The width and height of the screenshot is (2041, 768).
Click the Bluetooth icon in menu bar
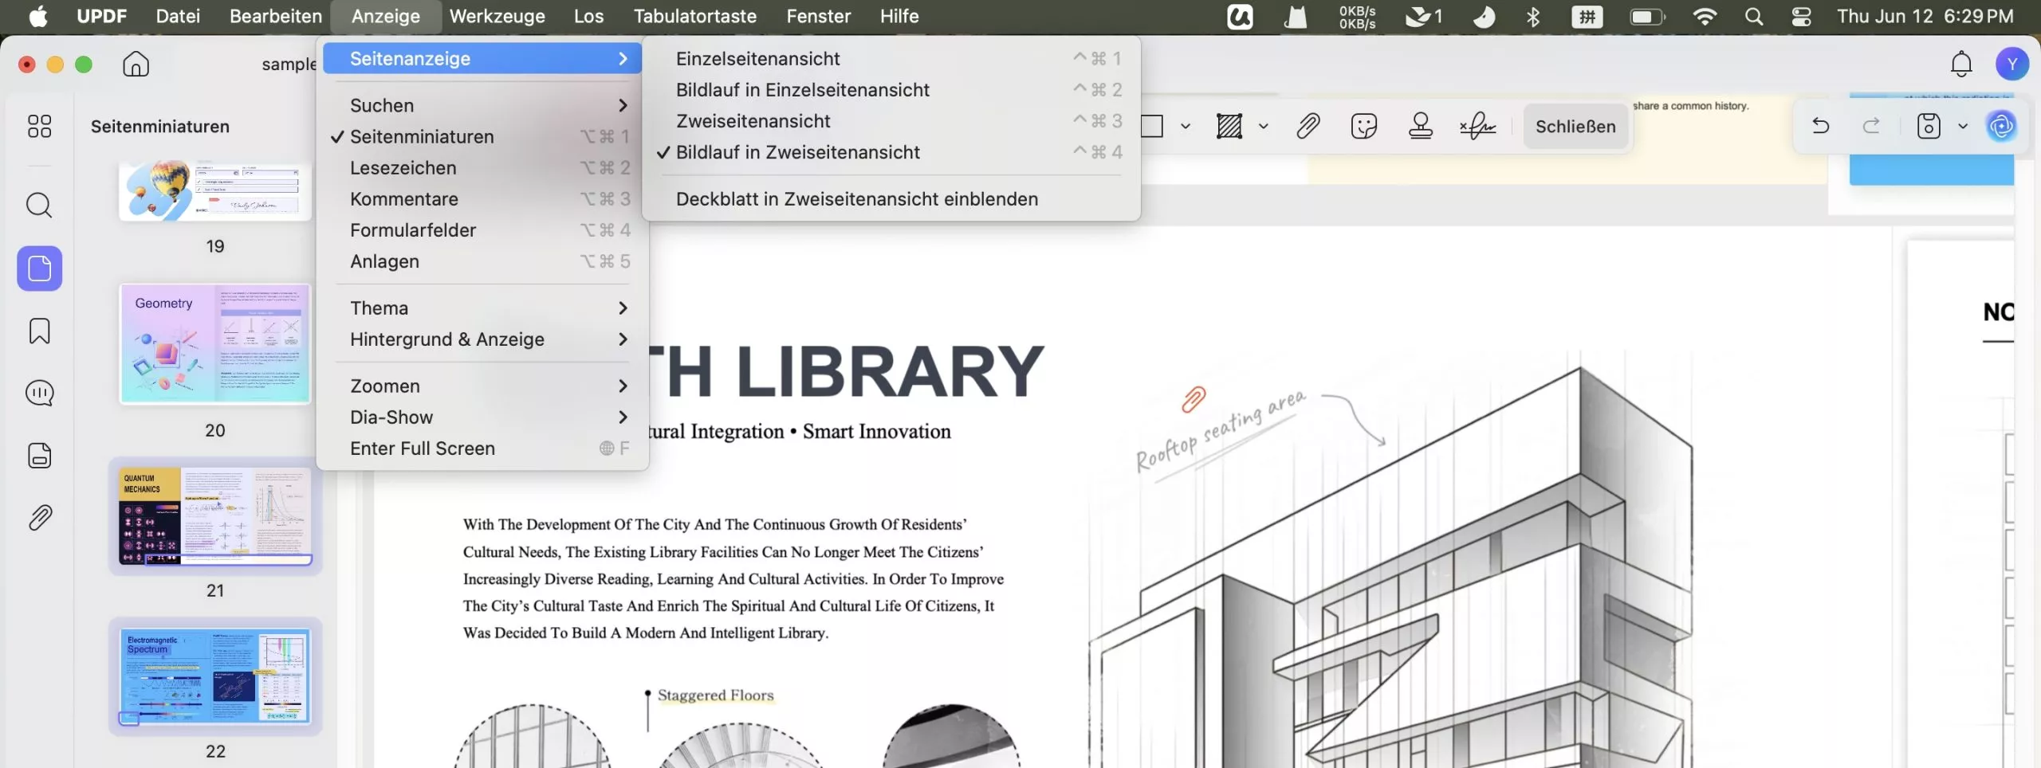1532,16
